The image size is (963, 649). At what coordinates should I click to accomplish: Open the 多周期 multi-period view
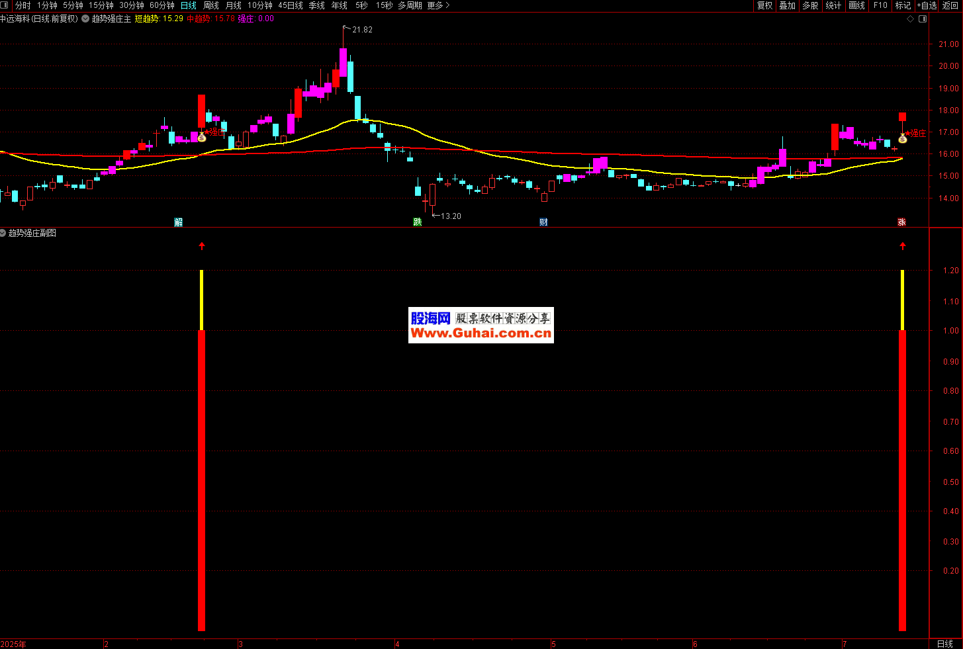[410, 5]
